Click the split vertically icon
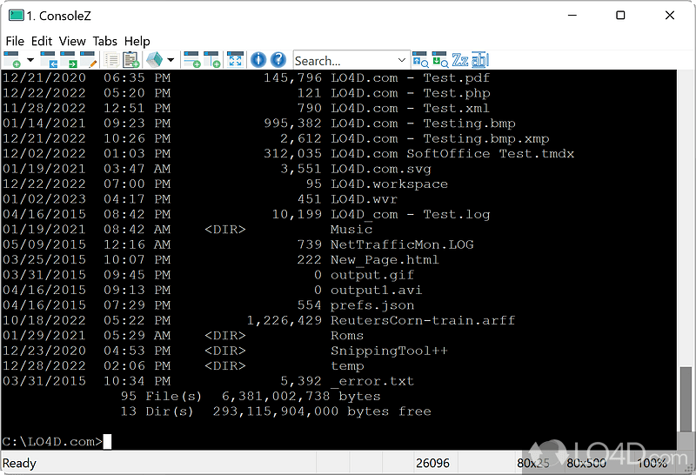This screenshot has width=696, height=475. coord(212,60)
